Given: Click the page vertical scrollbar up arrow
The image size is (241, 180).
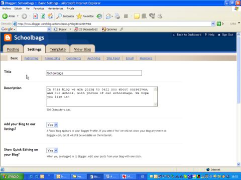Looking at the screenshot, I should (x=238, y=34).
